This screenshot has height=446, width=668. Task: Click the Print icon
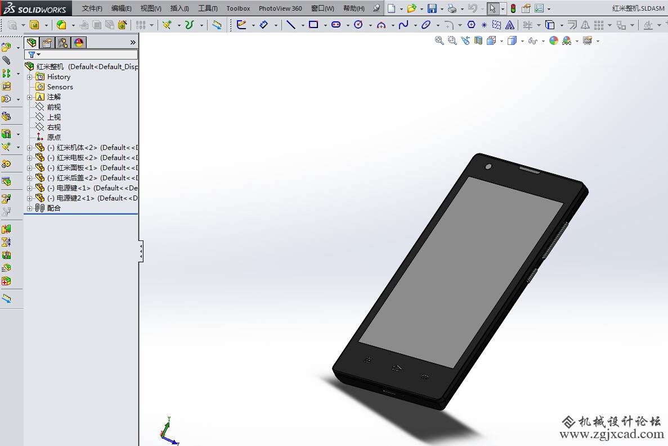452,8
